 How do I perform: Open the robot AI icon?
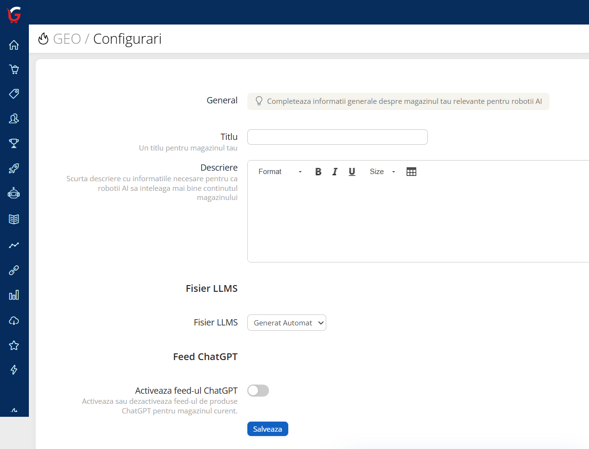[14, 193]
